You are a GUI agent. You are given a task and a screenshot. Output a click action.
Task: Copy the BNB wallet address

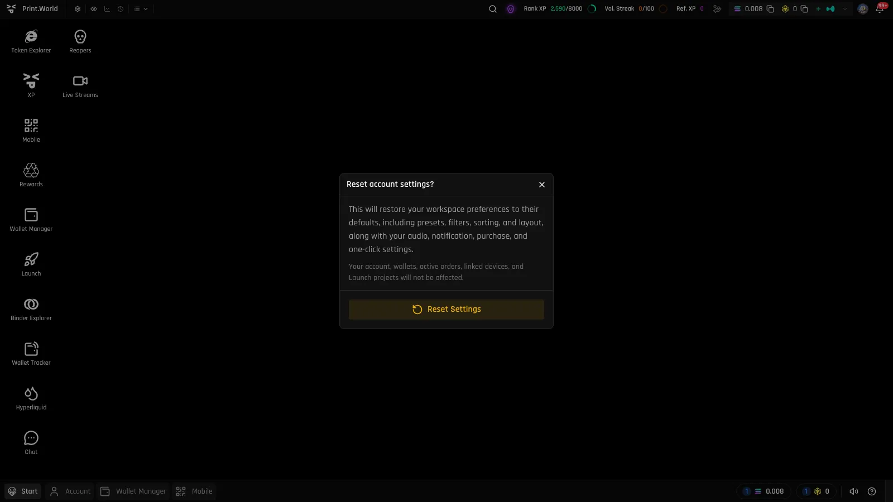(x=804, y=9)
